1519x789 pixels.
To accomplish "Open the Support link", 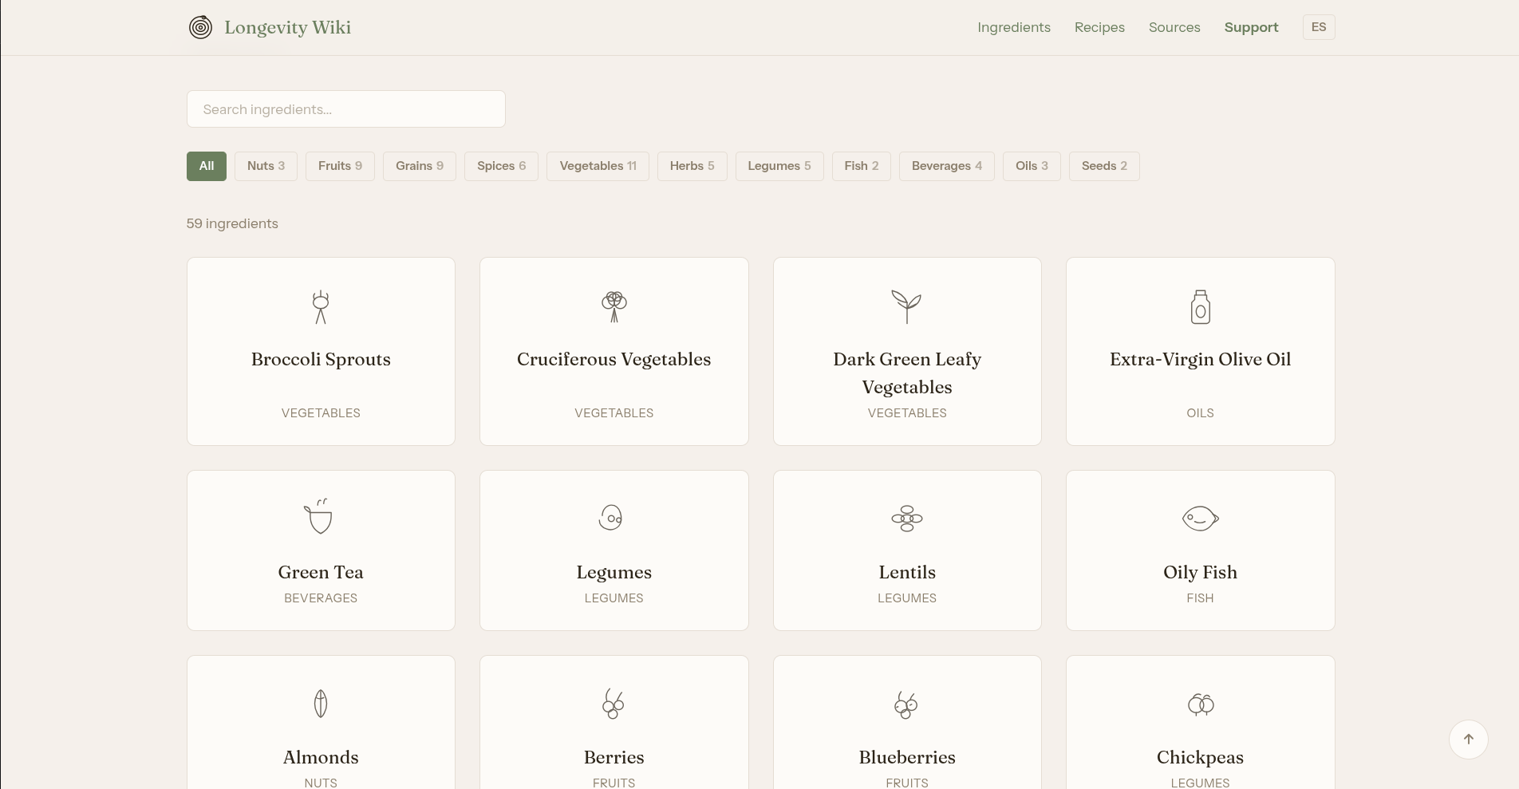I will coord(1251,27).
